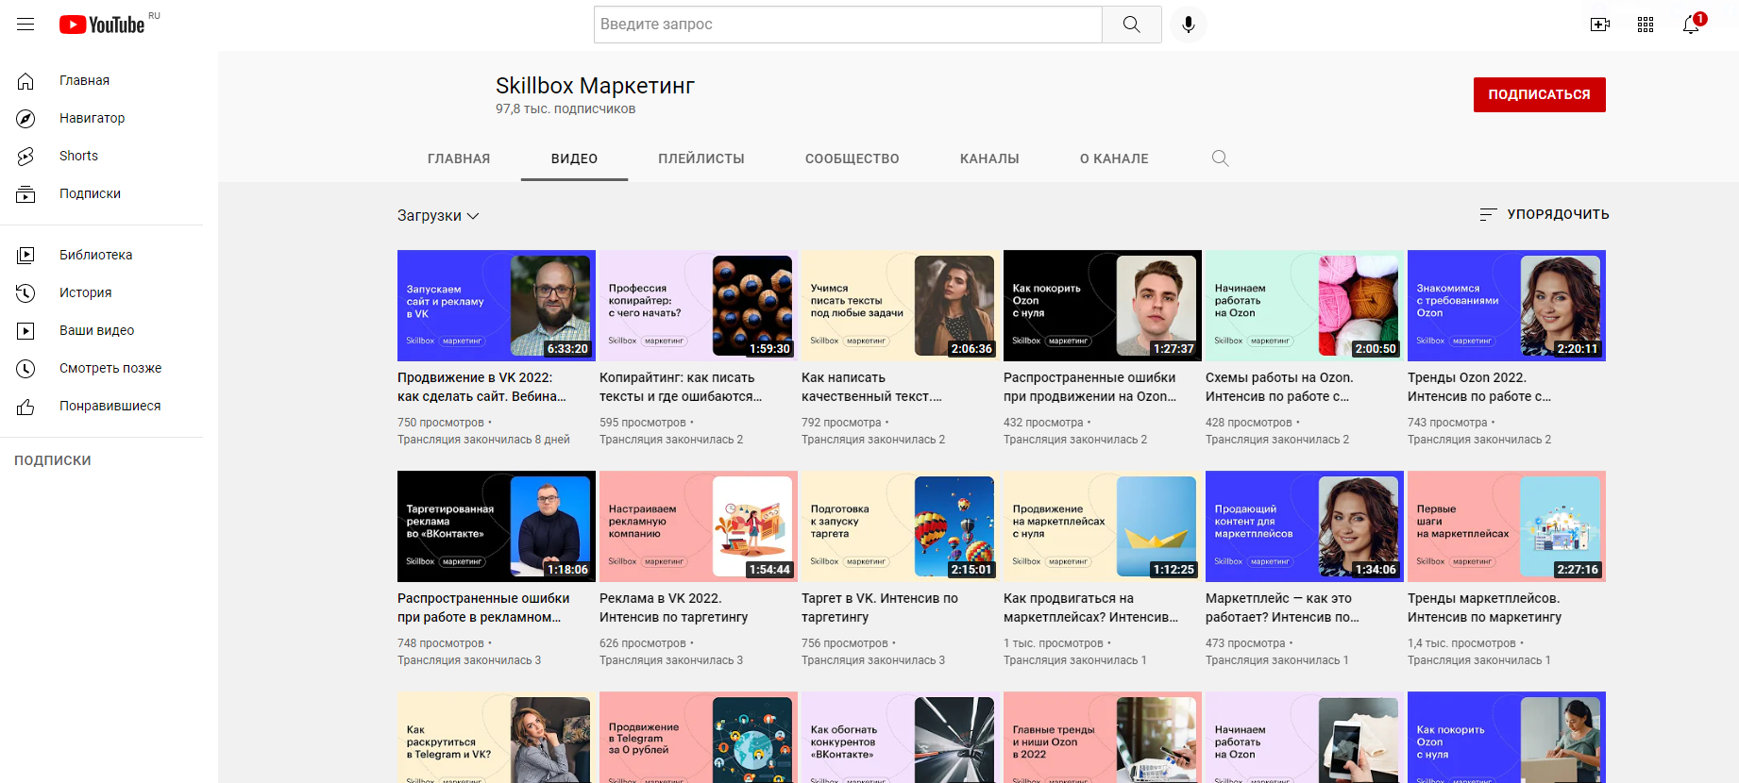Viewport: 1739px width, 783px height.
Task: Play 'Главные тренды и ниши Ozon в 2022' thumbnail
Action: (1103, 737)
